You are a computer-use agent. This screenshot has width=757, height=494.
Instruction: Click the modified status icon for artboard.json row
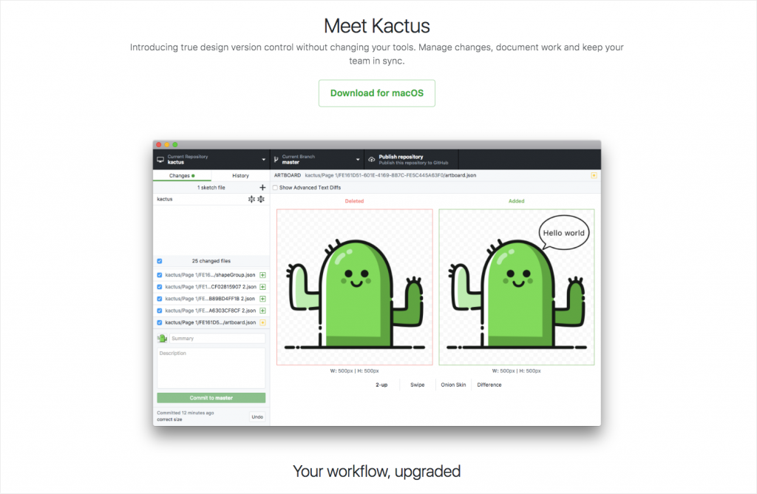262,322
